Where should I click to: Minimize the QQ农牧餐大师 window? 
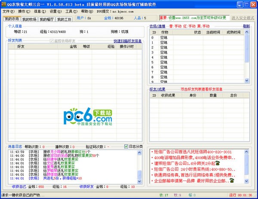(x=240, y=5)
